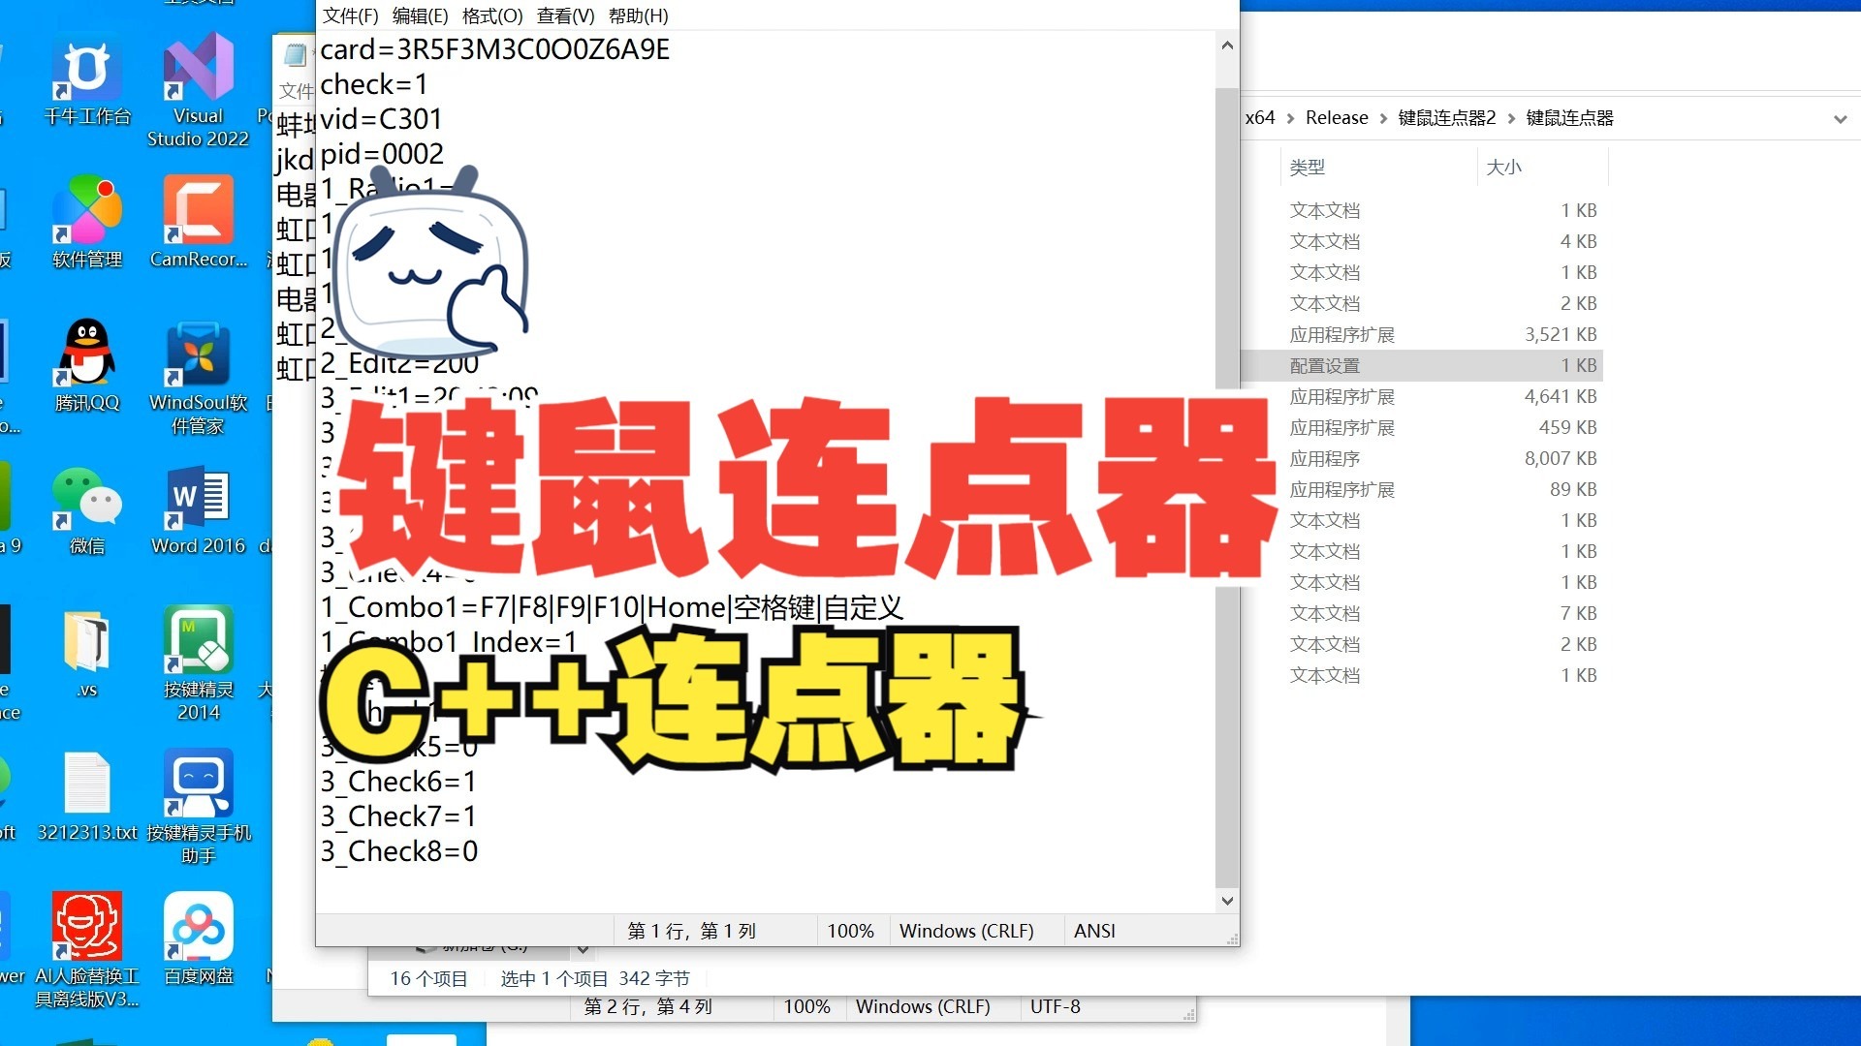This screenshot has width=1861, height=1046.
Task: Click the pid=0002 line in Notepad
Action: point(382,154)
